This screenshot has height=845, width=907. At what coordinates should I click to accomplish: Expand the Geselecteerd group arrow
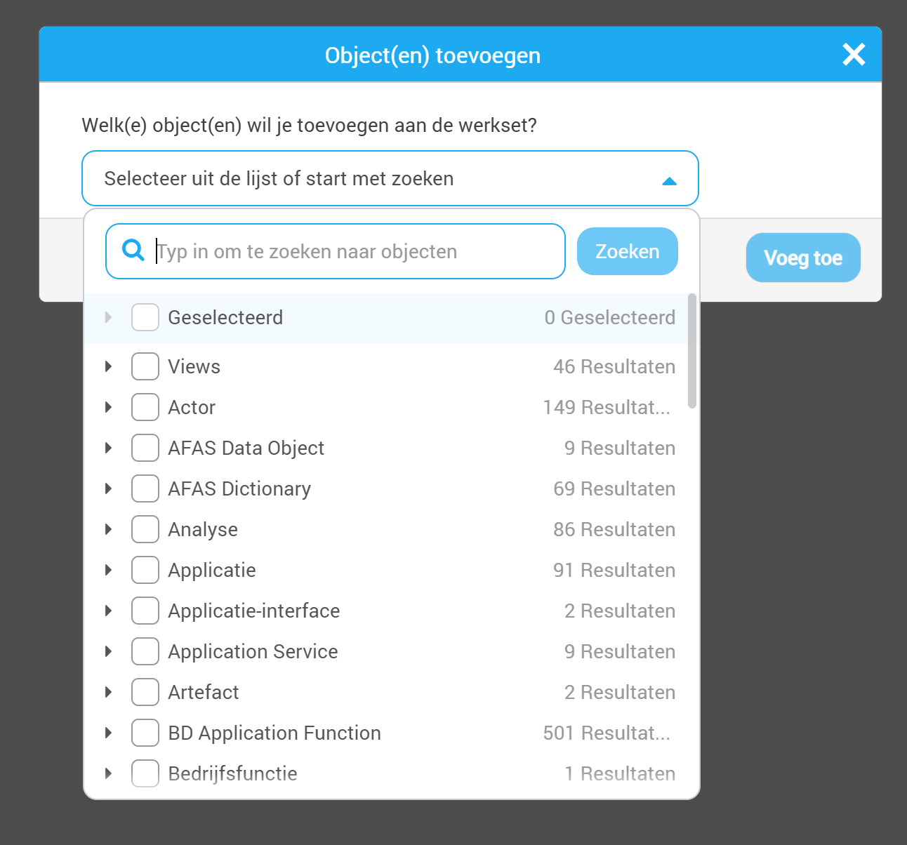108,317
